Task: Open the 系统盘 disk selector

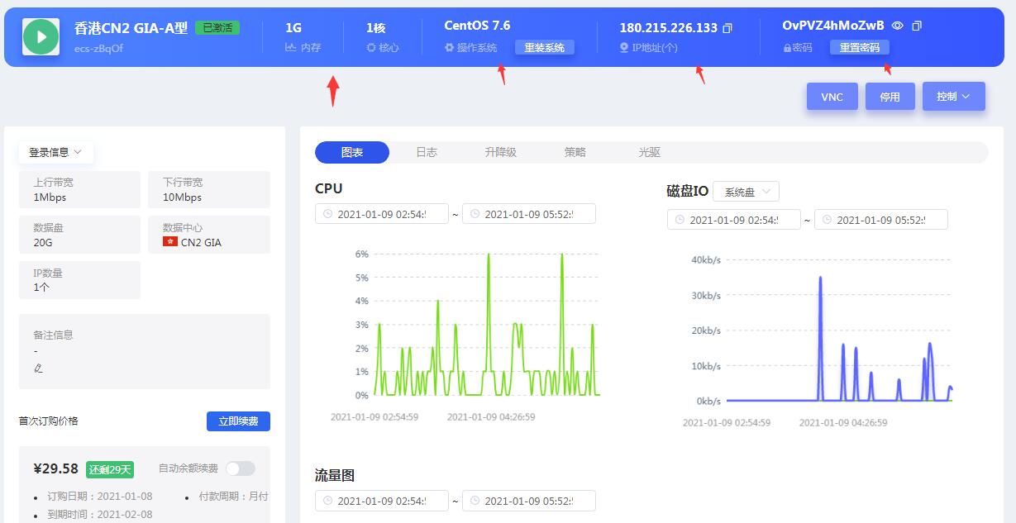Action: point(746,192)
